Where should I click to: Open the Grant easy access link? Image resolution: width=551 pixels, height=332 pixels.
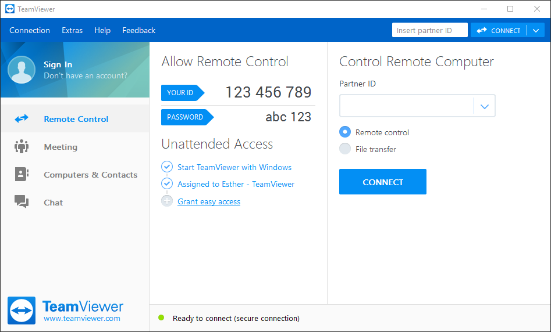(209, 201)
